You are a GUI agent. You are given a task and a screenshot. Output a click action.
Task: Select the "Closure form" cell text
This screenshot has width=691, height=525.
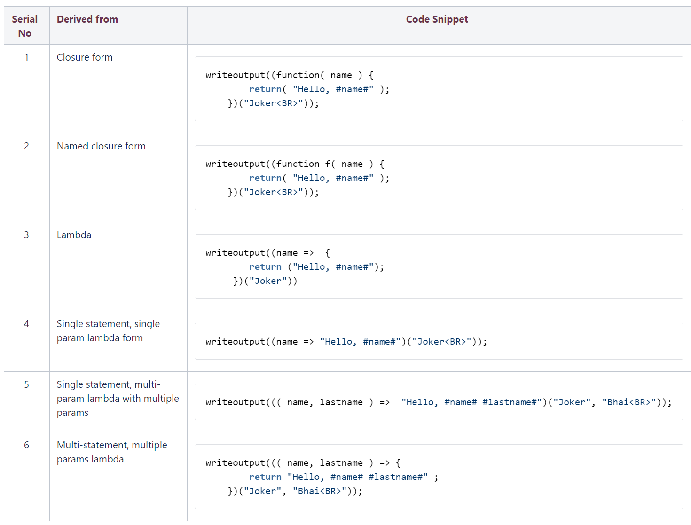(x=85, y=57)
